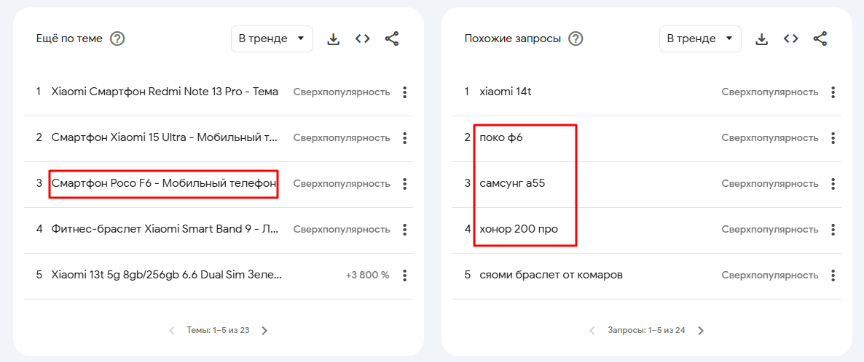The height and width of the screenshot is (362, 864).
Task: Go to previous page of Темы
Action: 171,331
